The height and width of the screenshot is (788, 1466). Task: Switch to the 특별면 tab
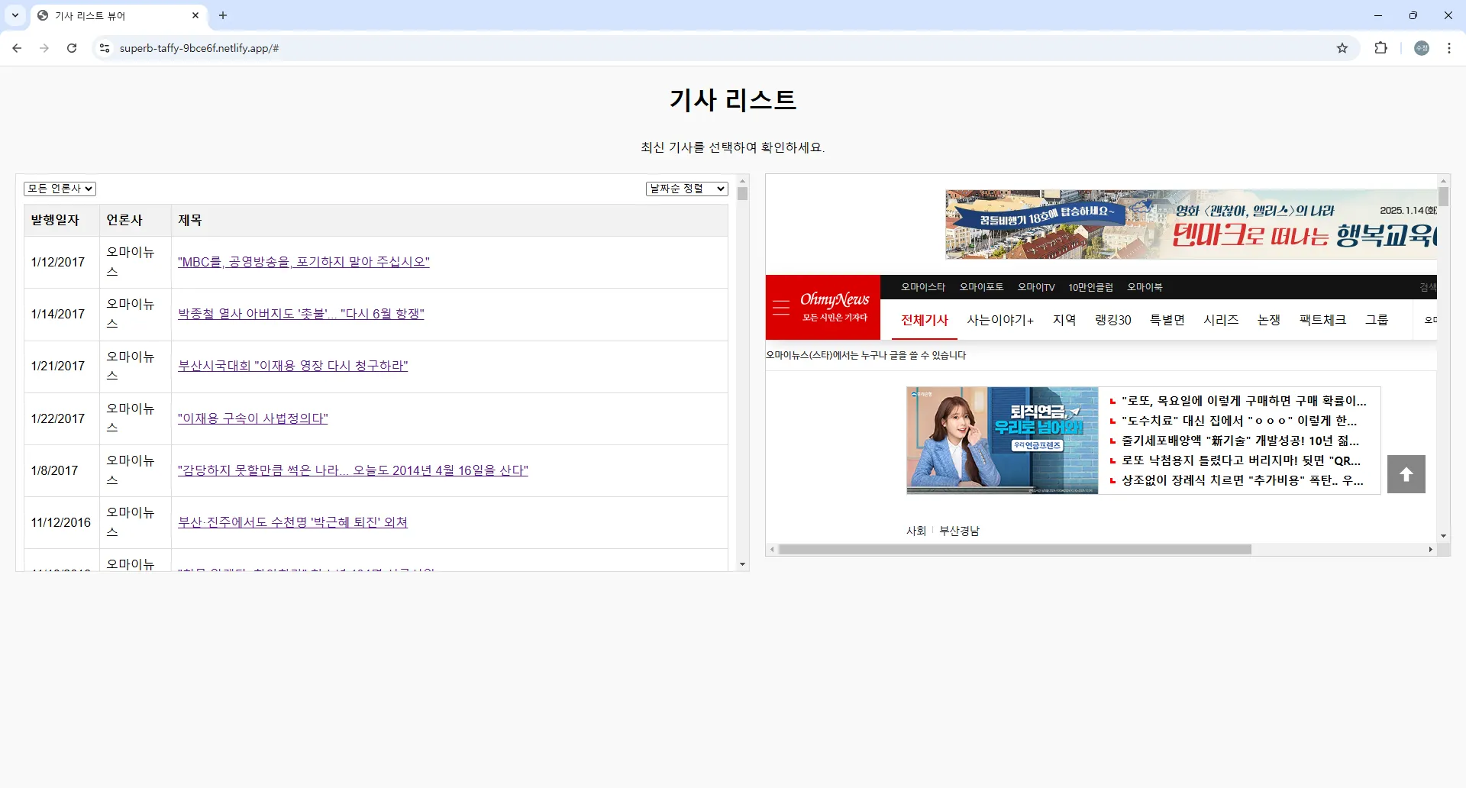click(x=1167, y=320)
